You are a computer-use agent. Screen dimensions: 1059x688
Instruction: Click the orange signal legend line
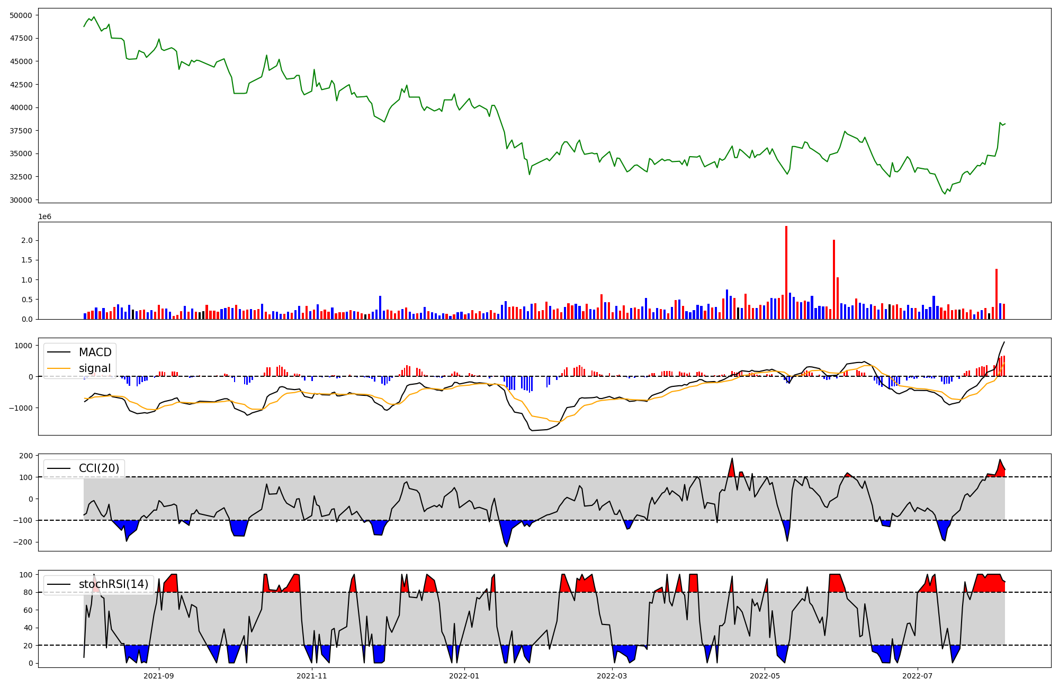60,368
